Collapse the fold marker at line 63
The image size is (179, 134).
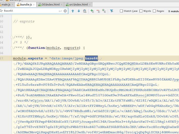tap(12, 37)
